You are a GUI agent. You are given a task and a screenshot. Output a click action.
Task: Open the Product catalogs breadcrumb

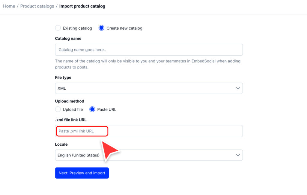click(x=37, y=6)
